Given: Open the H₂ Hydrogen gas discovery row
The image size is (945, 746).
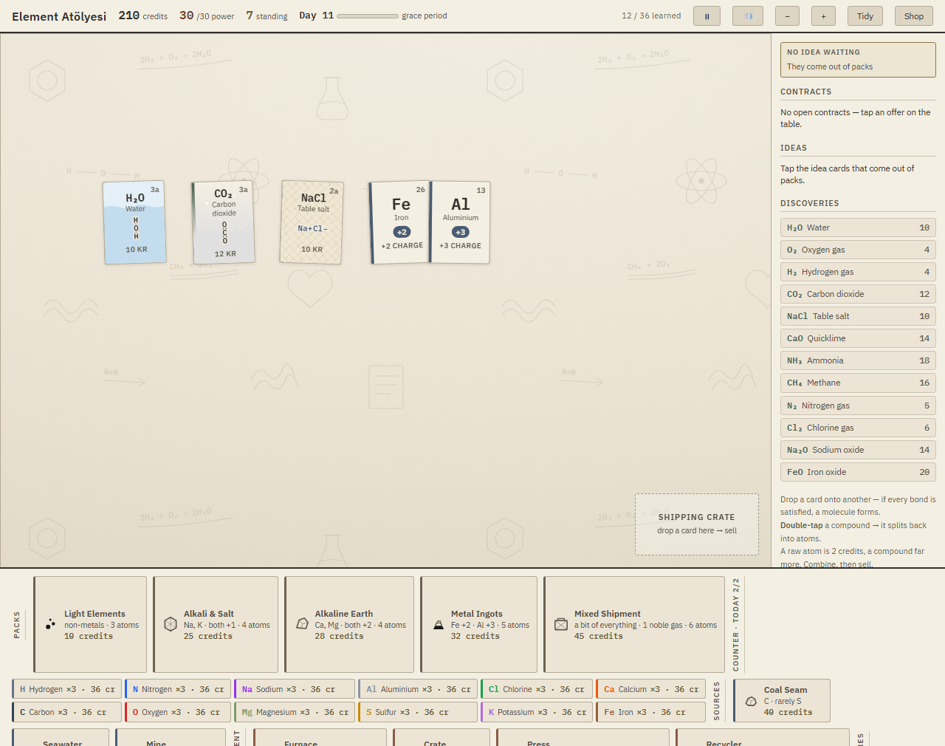Looking at the screenshot, I should pyautogui.click(x=858, y=272).
